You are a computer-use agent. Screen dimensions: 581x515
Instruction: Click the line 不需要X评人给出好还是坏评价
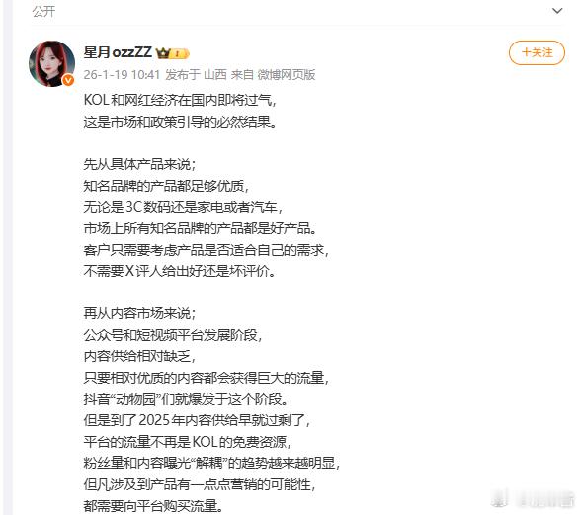tap(180, 271)
